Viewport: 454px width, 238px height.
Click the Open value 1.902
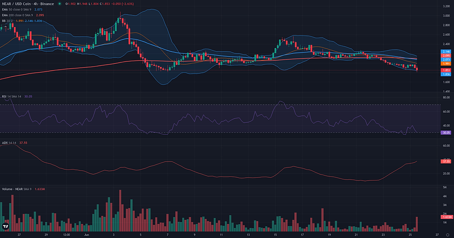(71, 4)
